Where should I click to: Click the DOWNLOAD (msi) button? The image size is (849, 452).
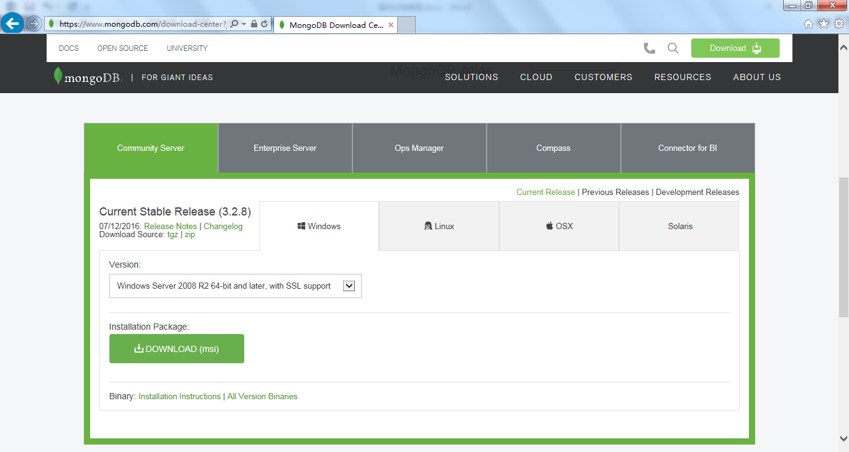pyautogui.click(x=177, y=349)
